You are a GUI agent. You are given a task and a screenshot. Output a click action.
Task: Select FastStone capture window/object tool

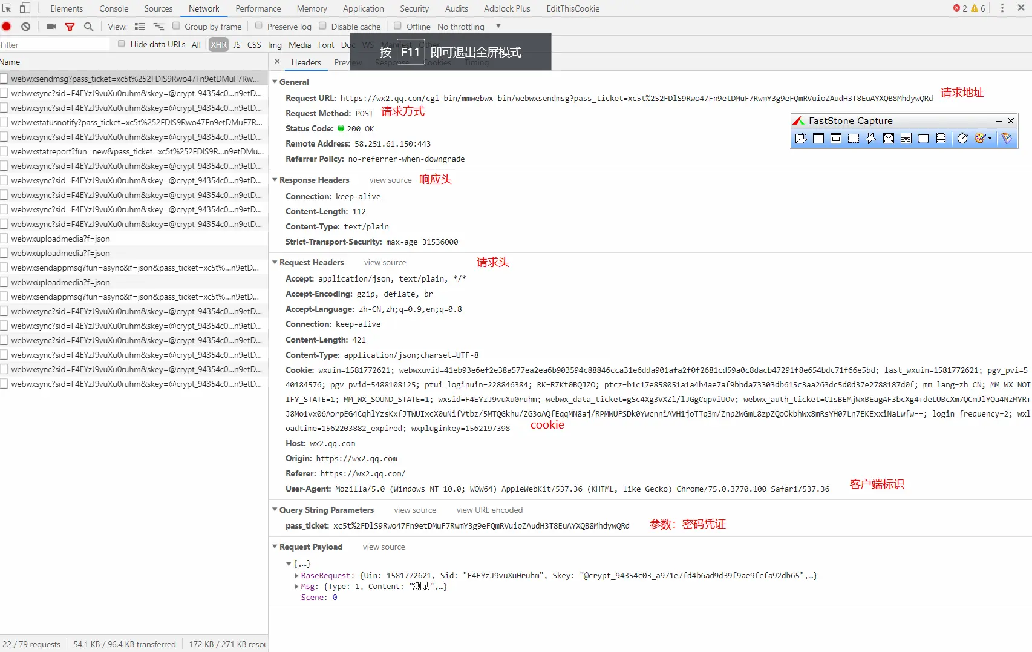pyautogui.click(x=836, y=139)
